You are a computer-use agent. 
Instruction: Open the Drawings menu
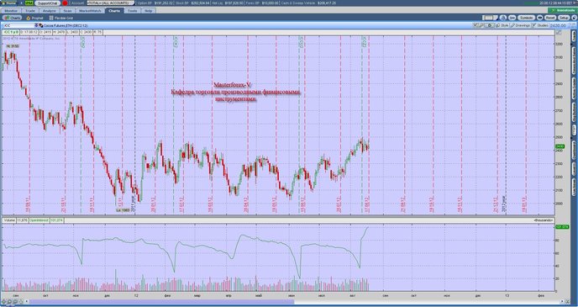click(x=521, y=25)
